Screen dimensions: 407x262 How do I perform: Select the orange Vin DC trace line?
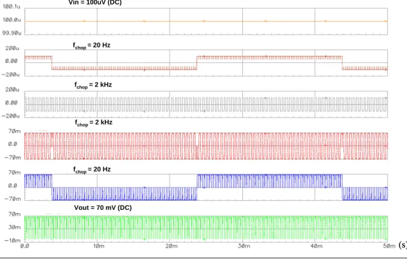pos(206,21)
